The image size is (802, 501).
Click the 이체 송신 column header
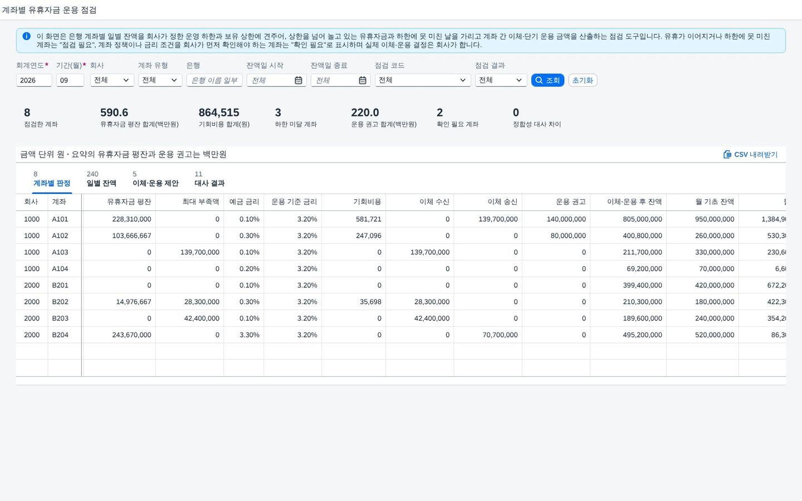pyautogui.click(x=488, y=202)
